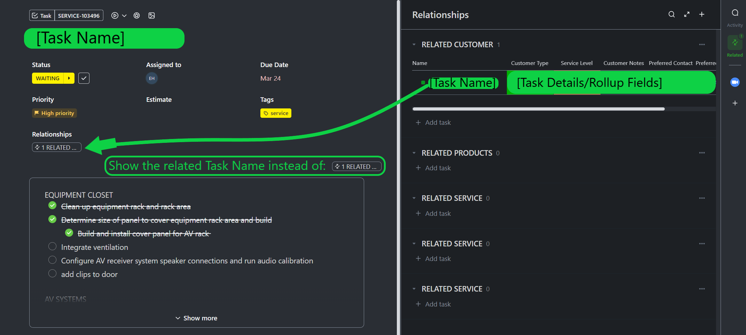
Task: Open search in the Relationships panel
Action: pyautogui.click(x=672, y=15)
